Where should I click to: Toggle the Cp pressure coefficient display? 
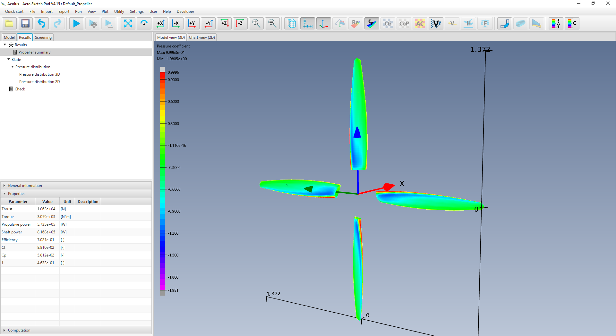click(372, 23)
